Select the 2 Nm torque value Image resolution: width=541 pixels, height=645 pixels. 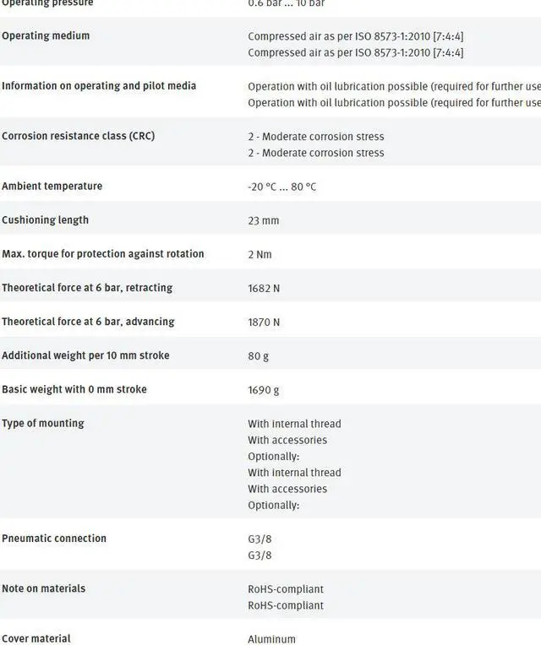pos(260,254)
